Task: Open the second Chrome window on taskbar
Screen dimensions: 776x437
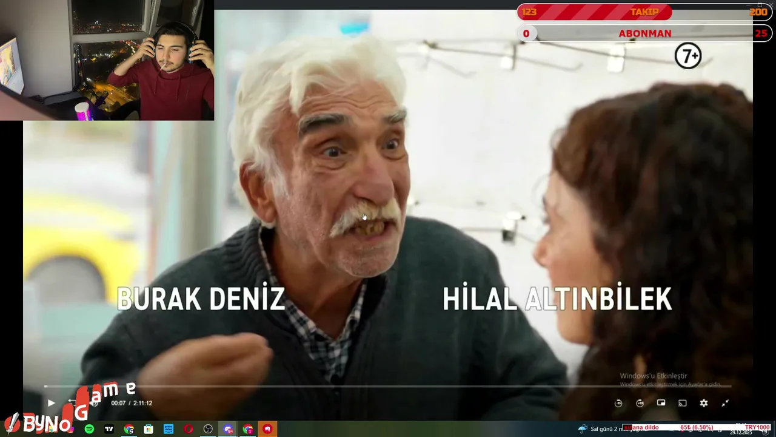Action: pyautogui.click(x=248, y=429)
